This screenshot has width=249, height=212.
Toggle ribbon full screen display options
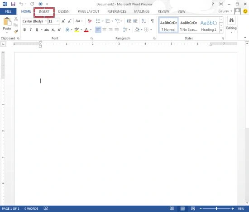point(221,4)
